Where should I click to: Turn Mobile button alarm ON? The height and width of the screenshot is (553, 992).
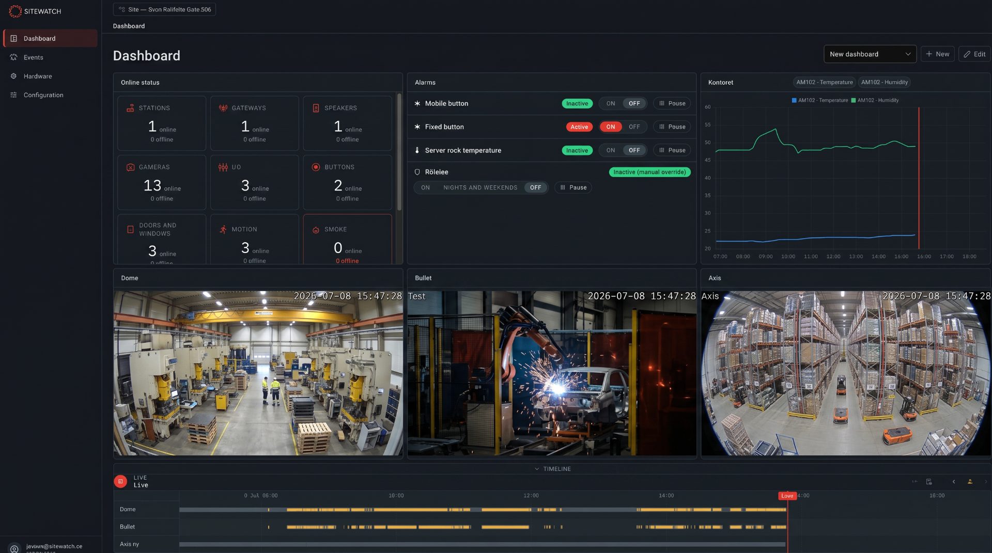[x=610, y=104]
